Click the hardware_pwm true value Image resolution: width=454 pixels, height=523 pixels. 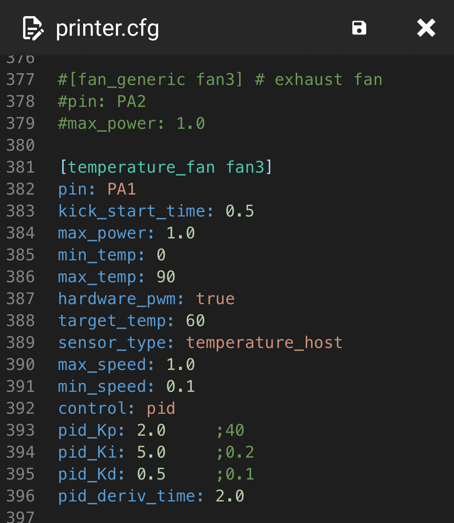(215, 299)
